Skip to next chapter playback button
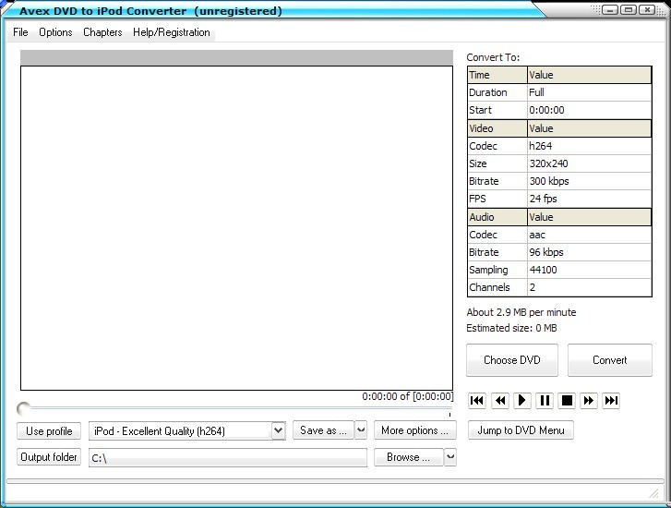The image size is (671, 508). pos(611,401)
